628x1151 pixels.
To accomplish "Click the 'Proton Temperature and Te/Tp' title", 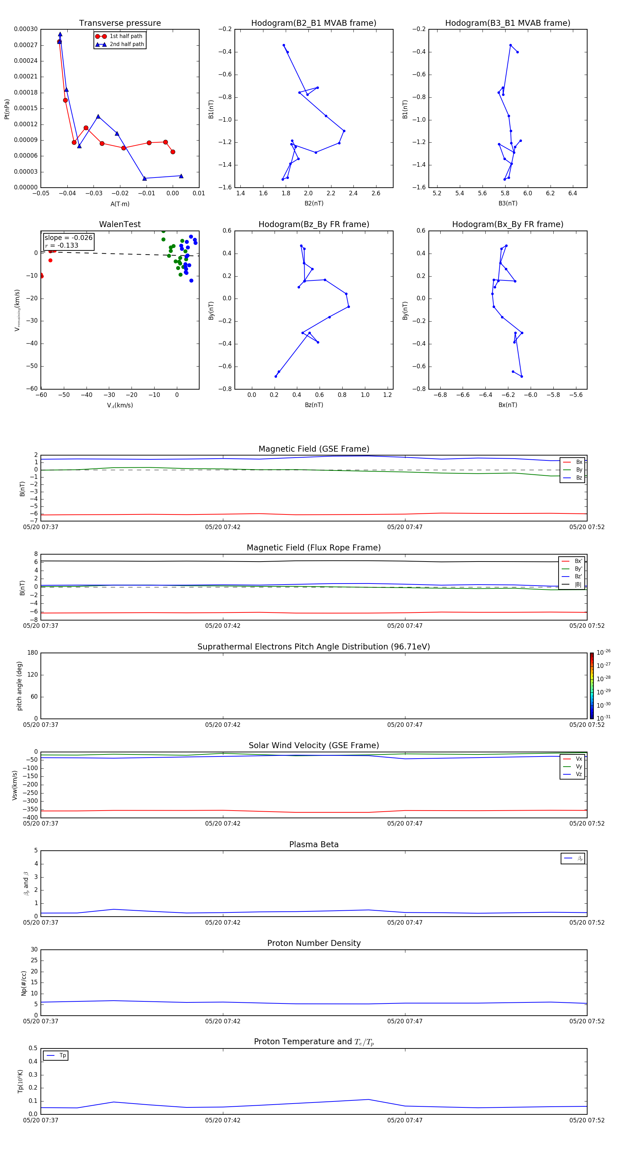I will click(314, 1041).
